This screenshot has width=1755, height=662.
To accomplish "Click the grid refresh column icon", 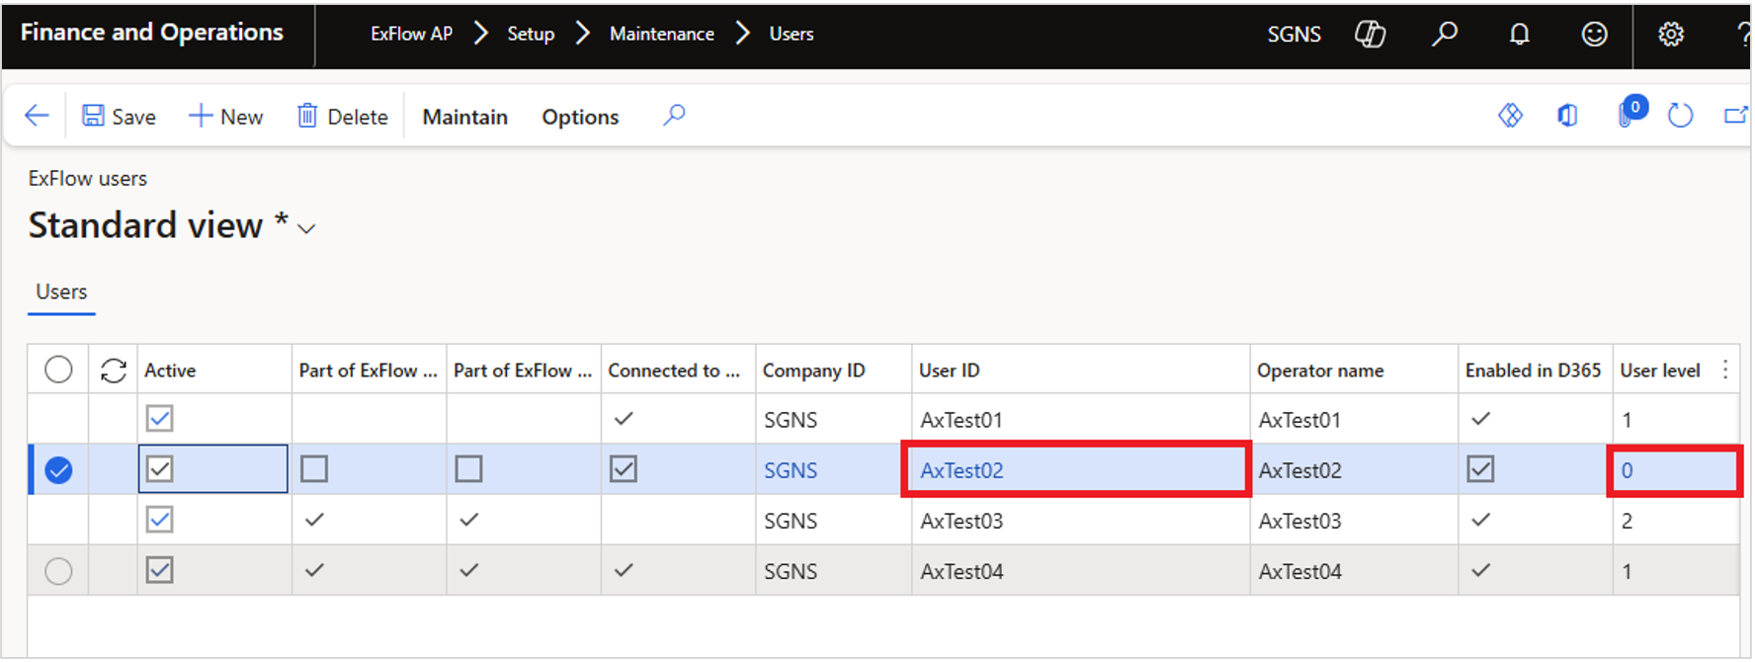I will click(114, 371).
